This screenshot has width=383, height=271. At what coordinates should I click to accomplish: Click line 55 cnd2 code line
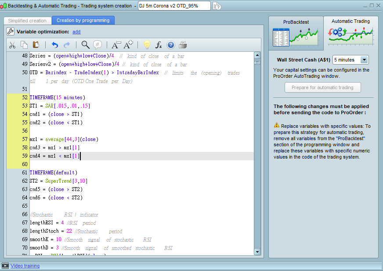(x=56, y=123)
